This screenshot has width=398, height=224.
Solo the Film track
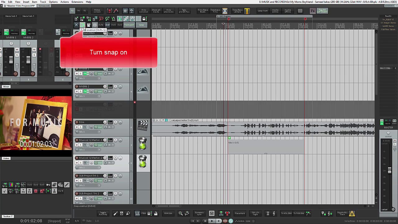[81, 127]
